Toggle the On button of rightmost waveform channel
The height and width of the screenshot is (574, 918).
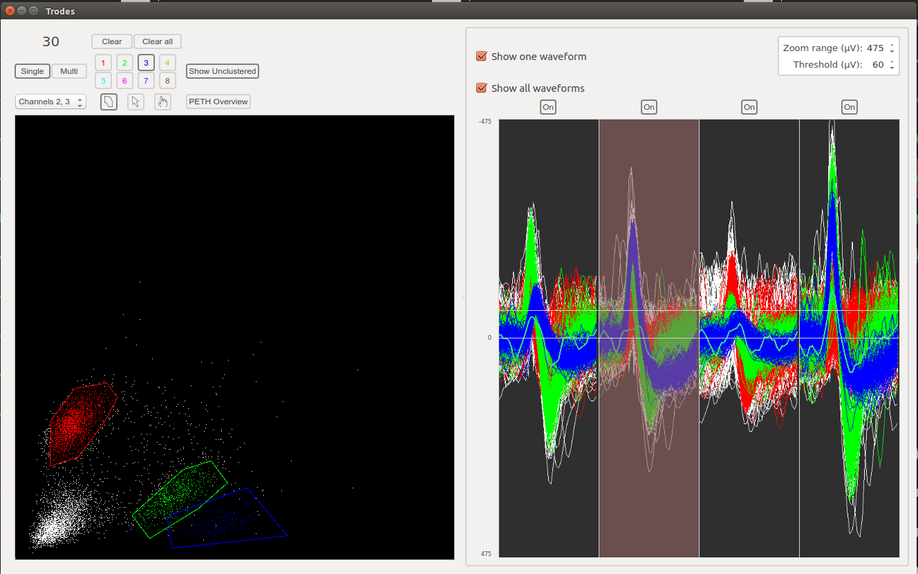tap(850, 107)
